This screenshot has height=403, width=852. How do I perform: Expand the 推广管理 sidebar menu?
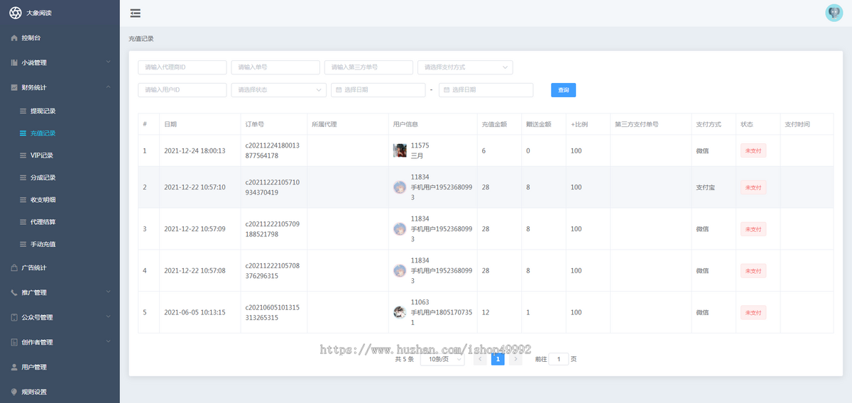point(60,292)
